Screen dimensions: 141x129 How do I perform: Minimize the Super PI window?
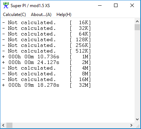pyautogui.click(x=100, y=5)
